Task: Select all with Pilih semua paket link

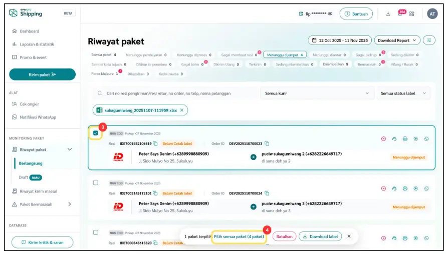Action: (239, 236)
